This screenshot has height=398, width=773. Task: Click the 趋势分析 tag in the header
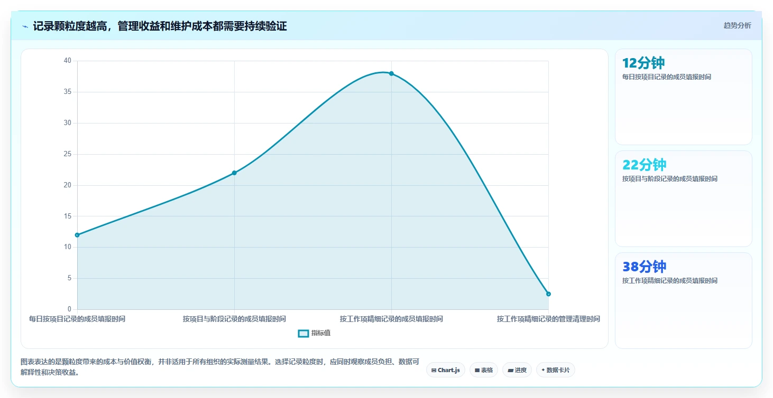pyautogui.click(x=737, y=25)
